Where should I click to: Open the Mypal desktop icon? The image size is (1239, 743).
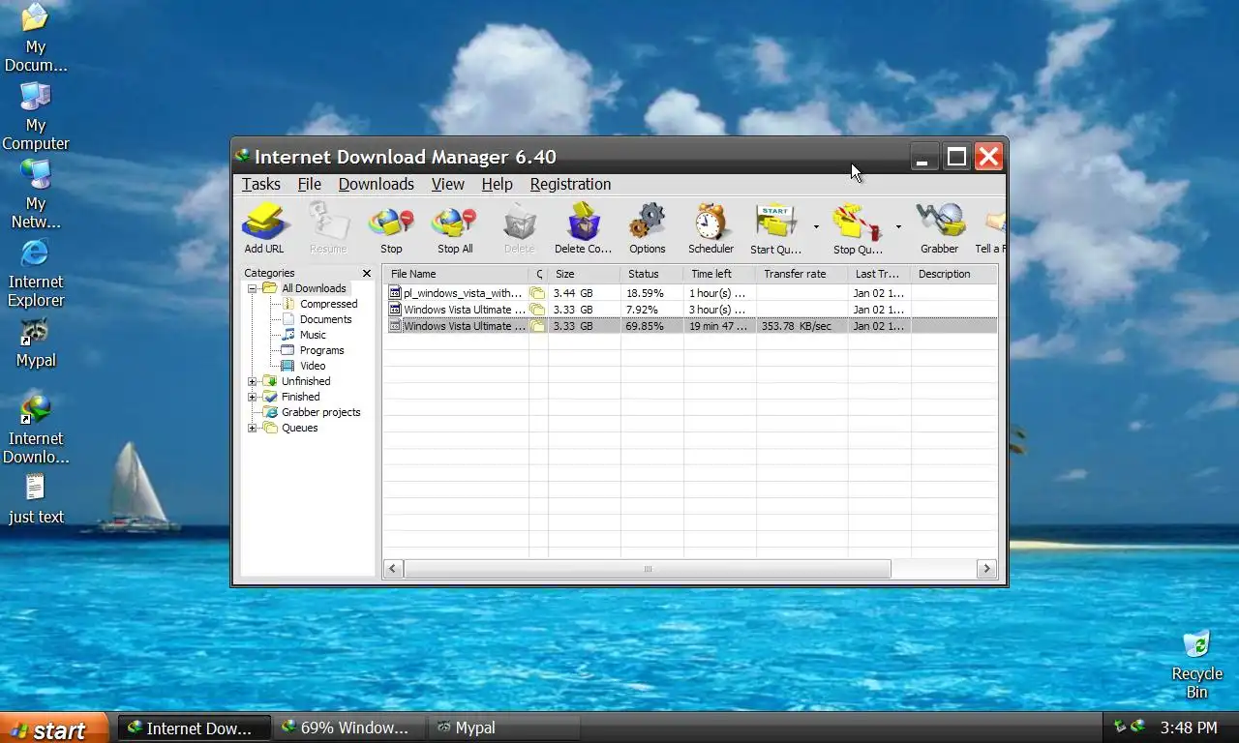(36, 343)
